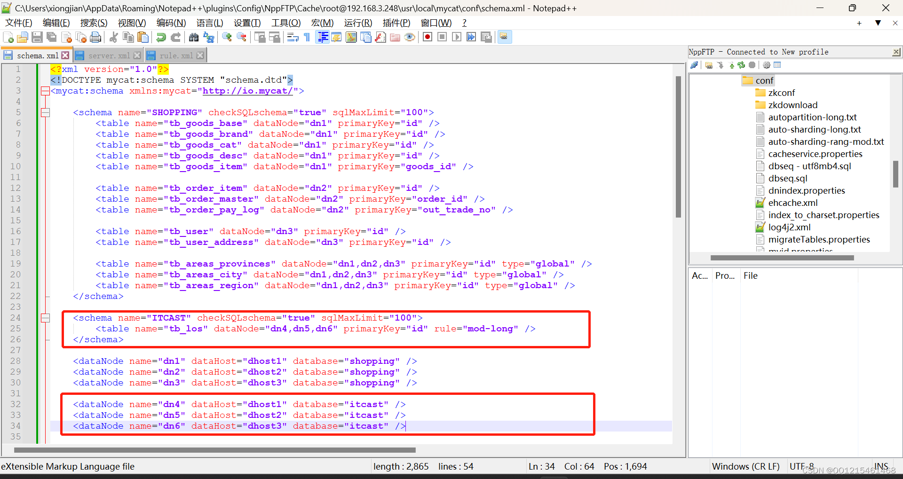Open Folder as Workspace icon
This screenshot has width=903, height=479.
[395, 37]
